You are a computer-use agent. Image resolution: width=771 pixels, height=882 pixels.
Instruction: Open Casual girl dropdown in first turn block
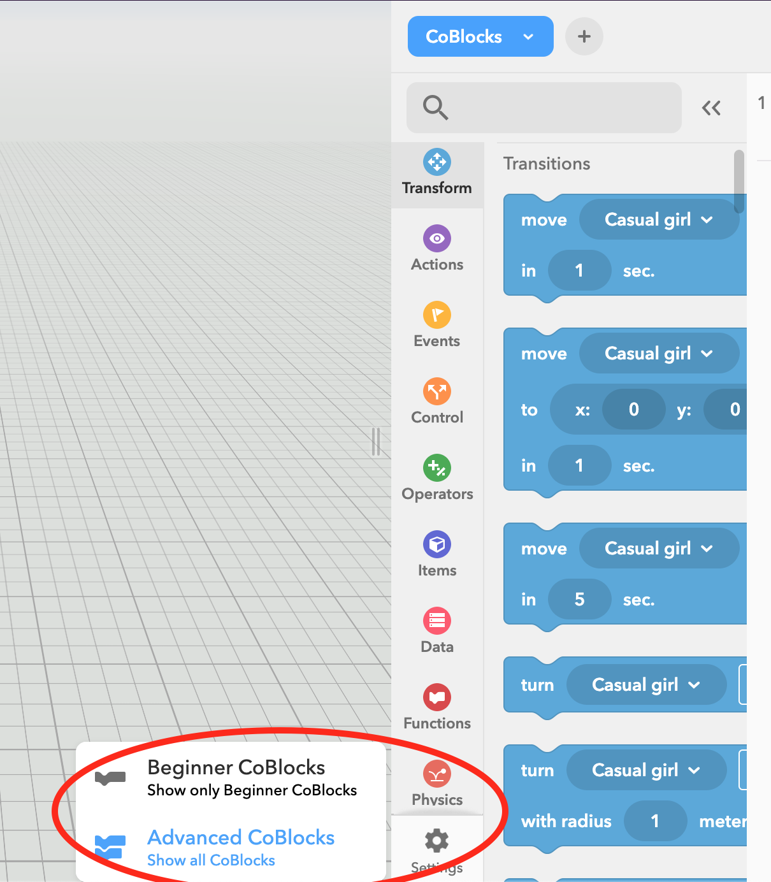pyautogui.click(x=646, y=685)
